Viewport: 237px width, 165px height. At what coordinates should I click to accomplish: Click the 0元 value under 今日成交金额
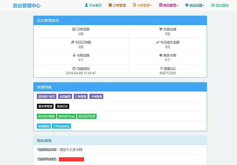click(167, 47)
